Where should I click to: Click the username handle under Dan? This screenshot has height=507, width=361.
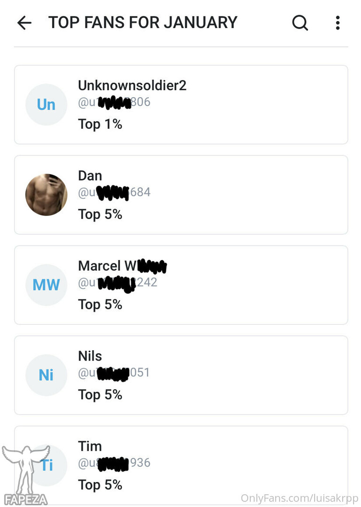[x=114, y=192]
